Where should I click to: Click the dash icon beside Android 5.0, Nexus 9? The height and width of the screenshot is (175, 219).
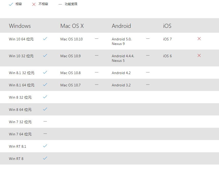(x=148, y=39)
